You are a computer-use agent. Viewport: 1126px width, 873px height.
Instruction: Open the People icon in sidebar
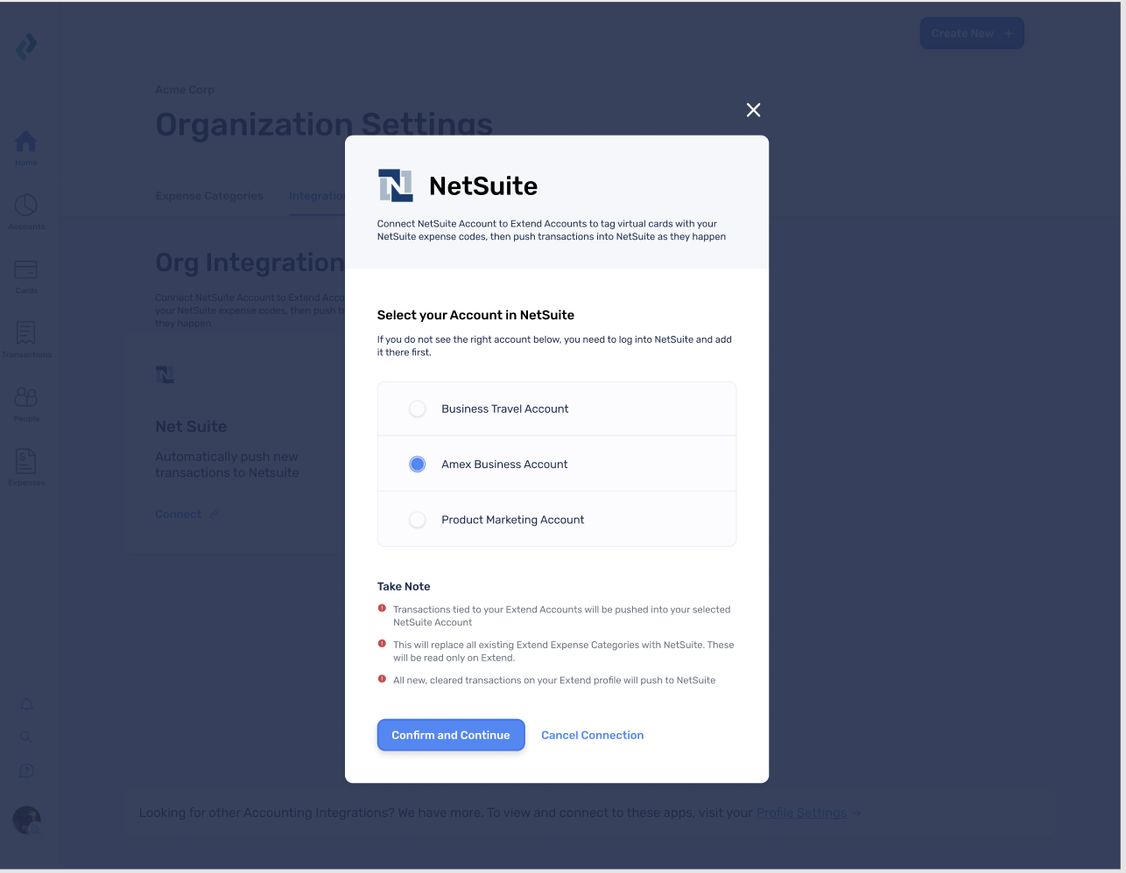pyautogui.click(x=26, y=398)
